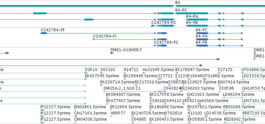This screenshot has width=265, height=124.
Task: Open EST EK240728.5prime
Action: [x=148, y=113]
